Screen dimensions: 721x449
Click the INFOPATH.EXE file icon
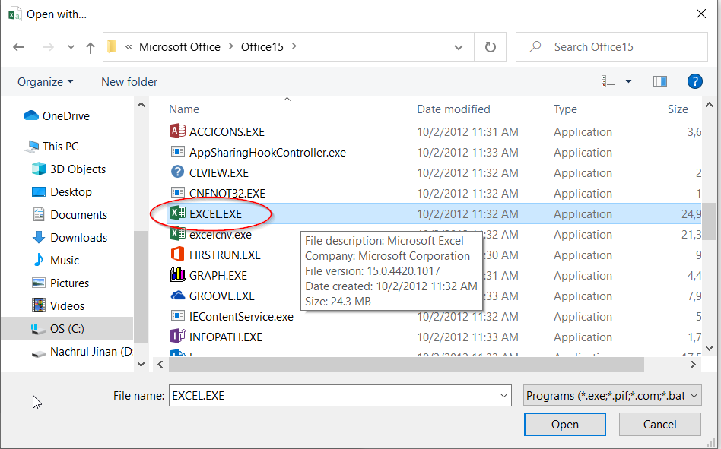(177, 337)
